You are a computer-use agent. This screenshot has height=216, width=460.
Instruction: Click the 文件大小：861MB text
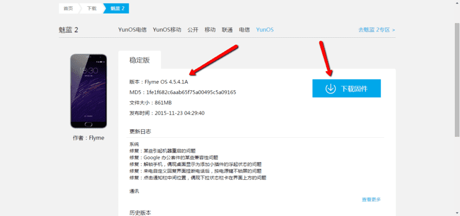click(150, 103)
